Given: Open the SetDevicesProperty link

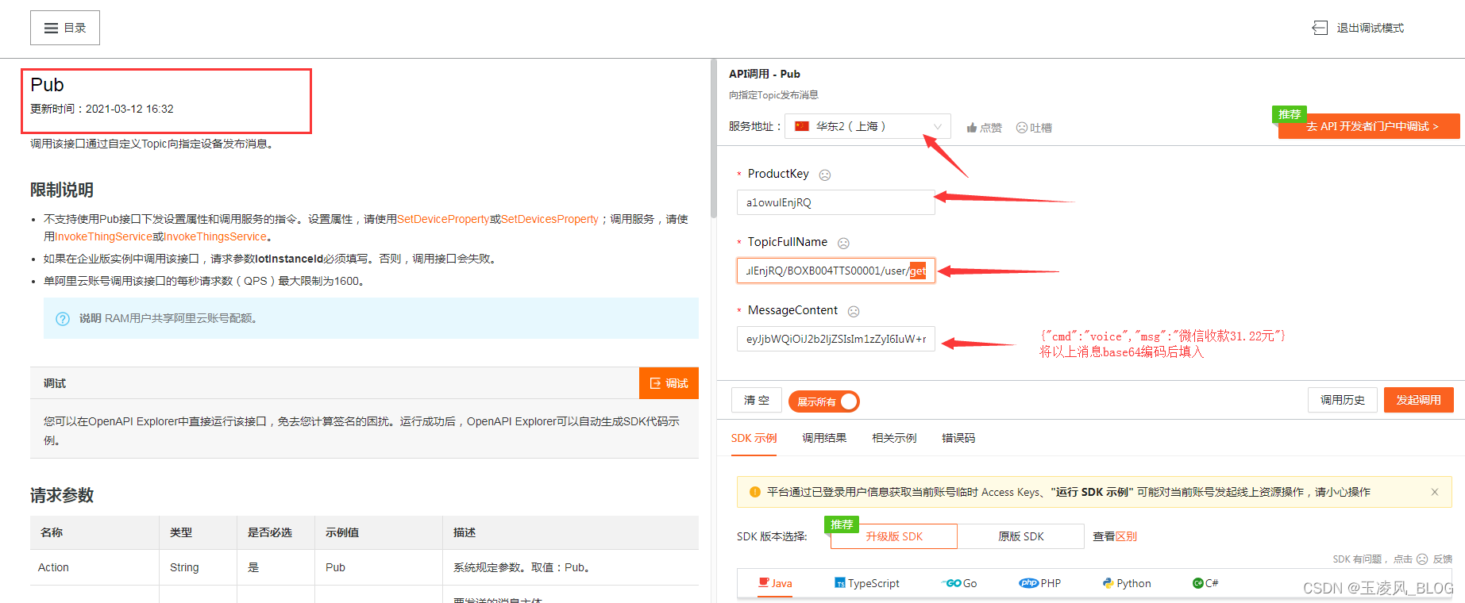Looking at the screenshot, I should 549,219.
